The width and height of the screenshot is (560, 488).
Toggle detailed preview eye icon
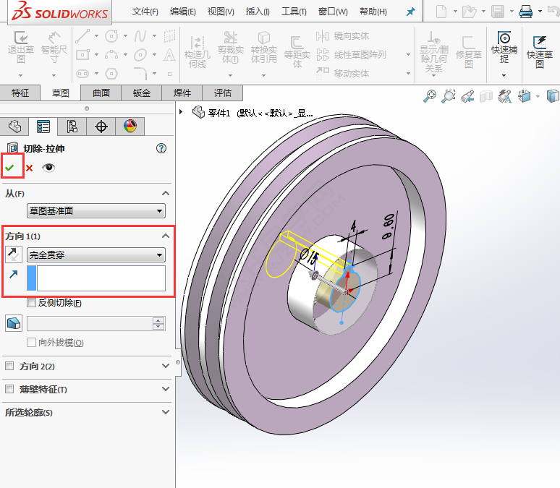tap(48, 168)
